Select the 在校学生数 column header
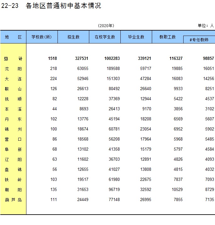This screenshot has width=215, height=225. point(105,37)
